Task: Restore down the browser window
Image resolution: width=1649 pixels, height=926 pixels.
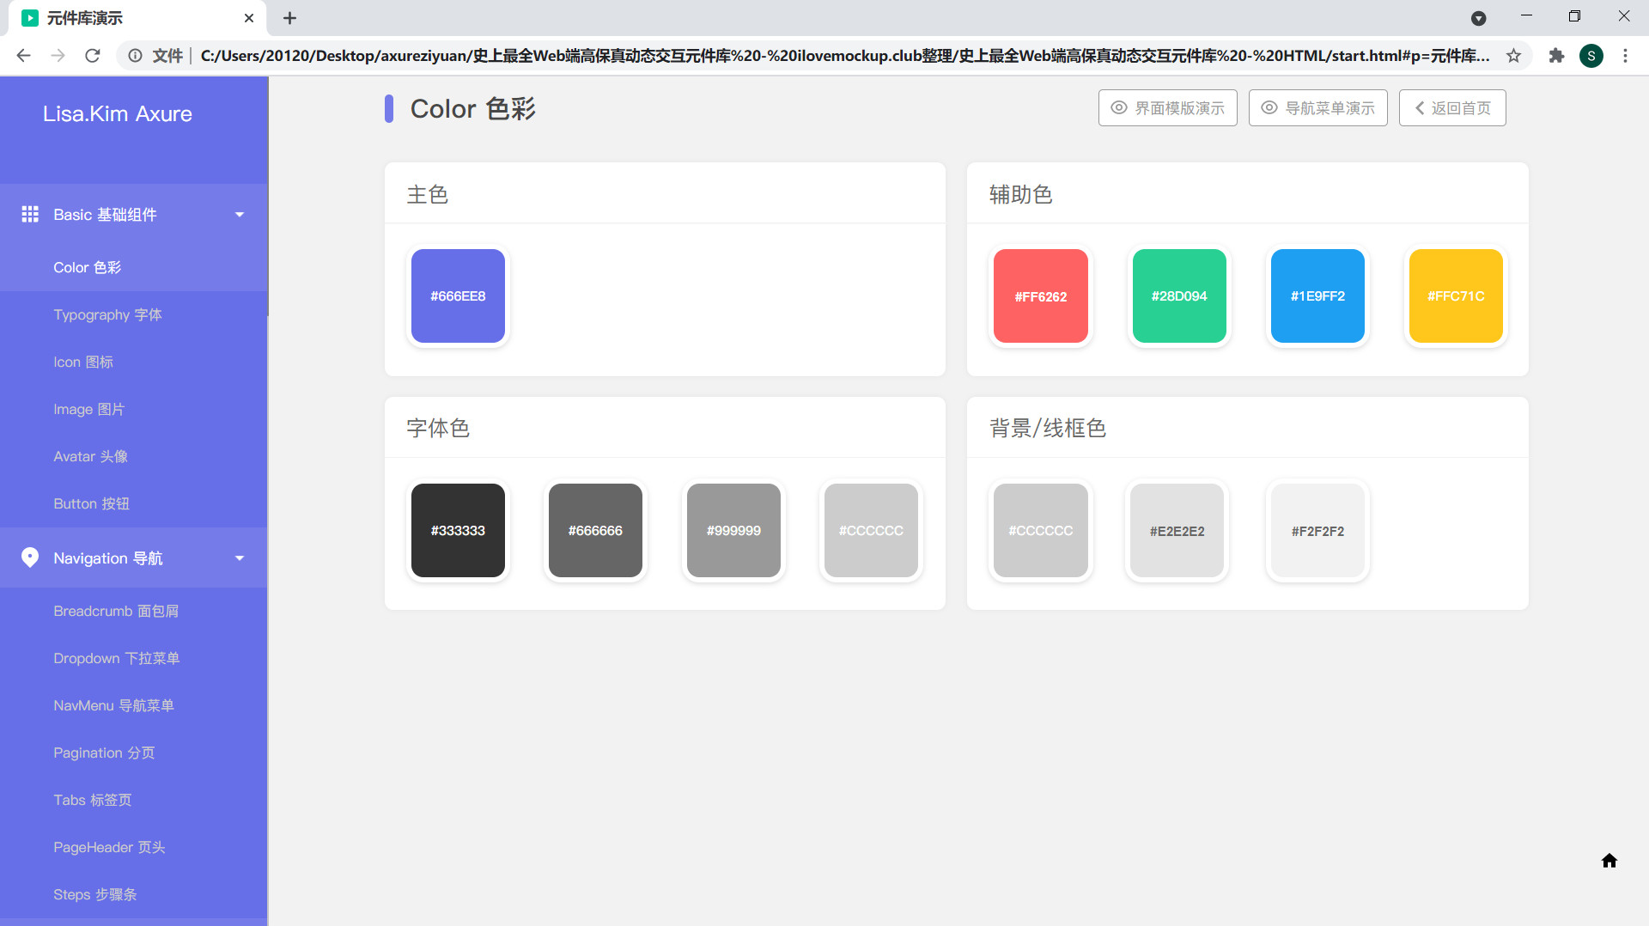Action: (1574, 16)
